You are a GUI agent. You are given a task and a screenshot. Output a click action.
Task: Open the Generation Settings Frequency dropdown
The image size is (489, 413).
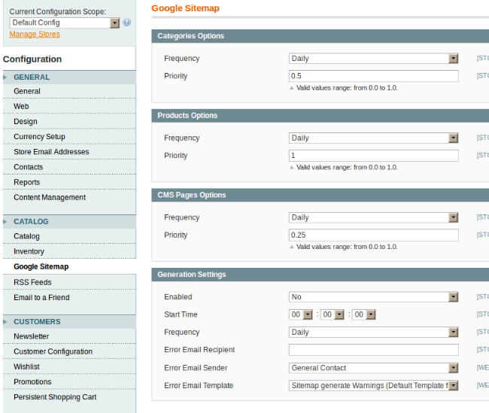coord(373,333)
